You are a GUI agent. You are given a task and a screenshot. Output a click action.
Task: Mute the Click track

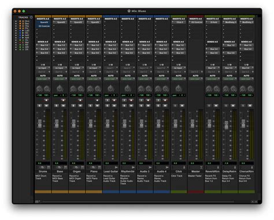pyautogui.click(x=182, y=105)
